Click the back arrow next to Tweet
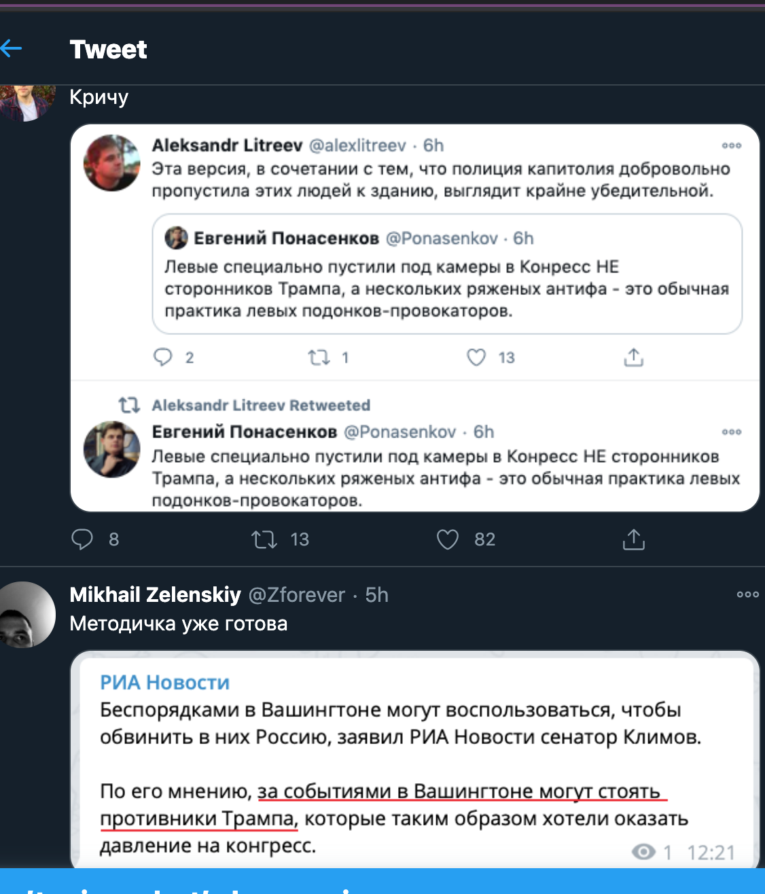 point(11,49)
